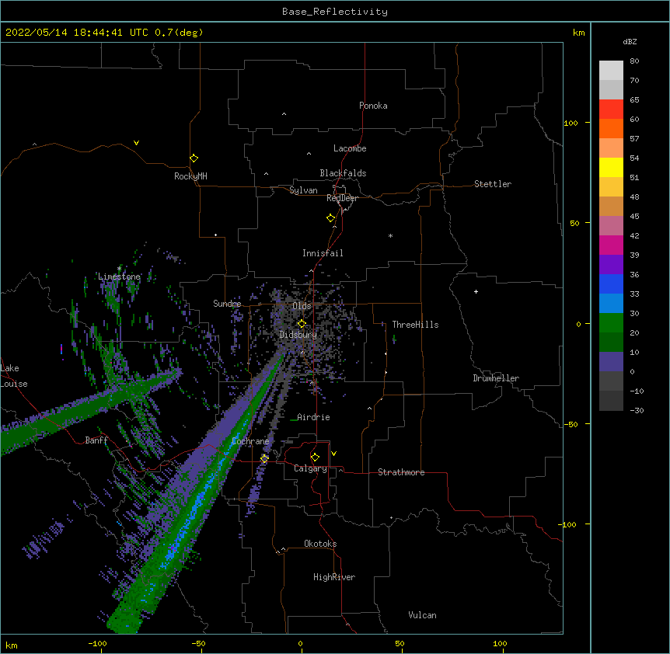Click the Didsbury label

[x=298, y=335]
